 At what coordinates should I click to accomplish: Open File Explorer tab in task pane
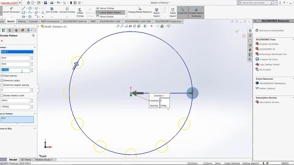(x=250, y=40)
